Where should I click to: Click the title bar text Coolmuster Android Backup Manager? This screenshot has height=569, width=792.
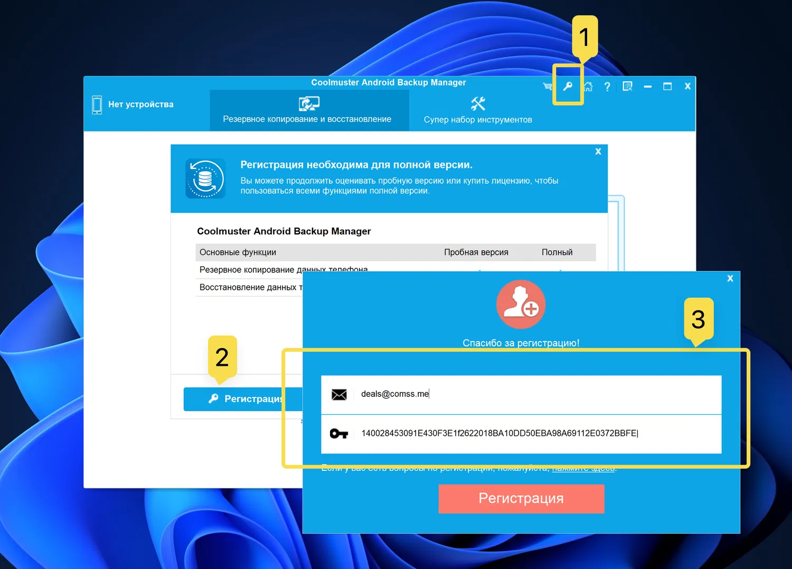coord(389,82)
